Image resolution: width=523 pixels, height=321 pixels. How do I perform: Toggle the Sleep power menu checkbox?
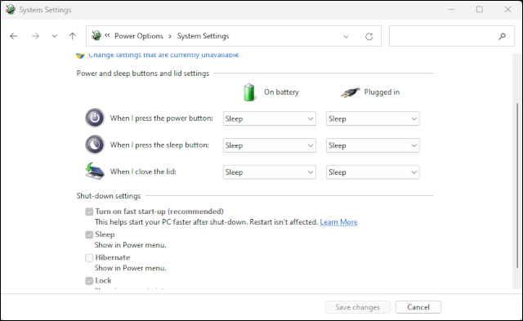tap(89, 234)
